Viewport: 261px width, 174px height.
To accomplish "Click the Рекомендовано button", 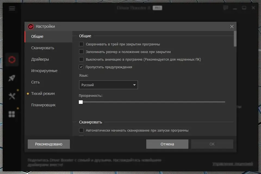I will 49,144.
